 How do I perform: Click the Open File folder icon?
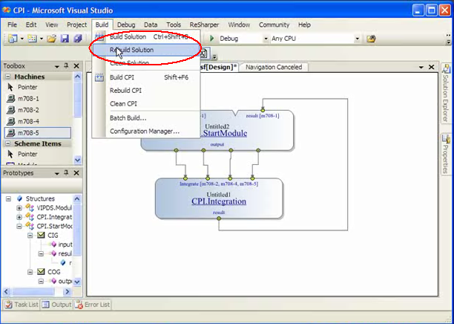(51, 39)
